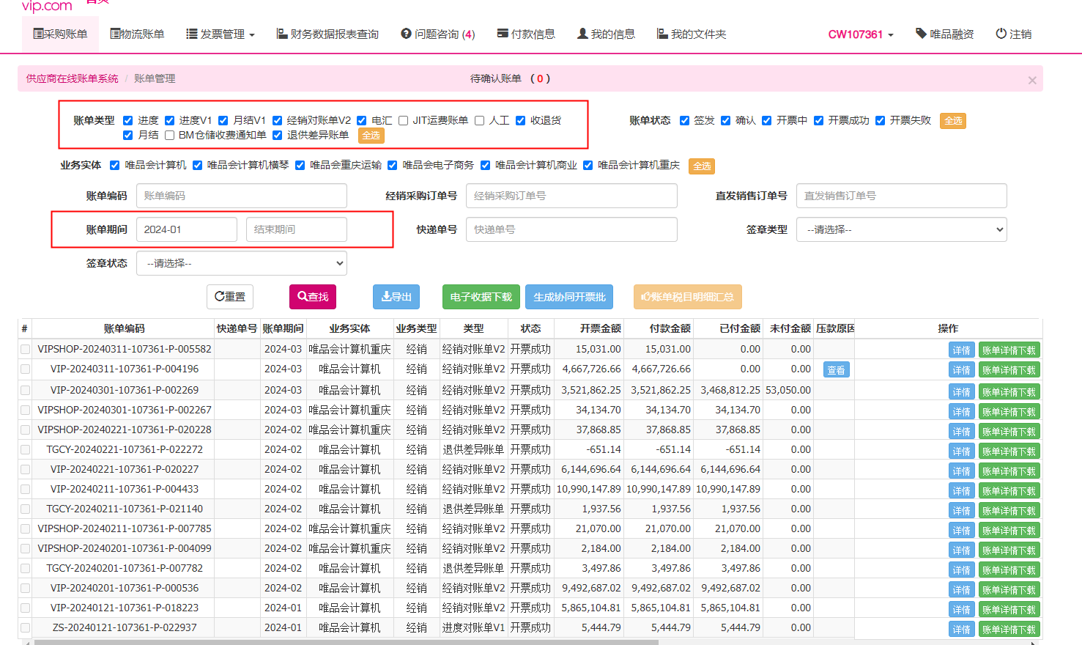Go to 我的文件夹 menu item
Screen dimensions: 1082x645
click(x=692, y=34)
